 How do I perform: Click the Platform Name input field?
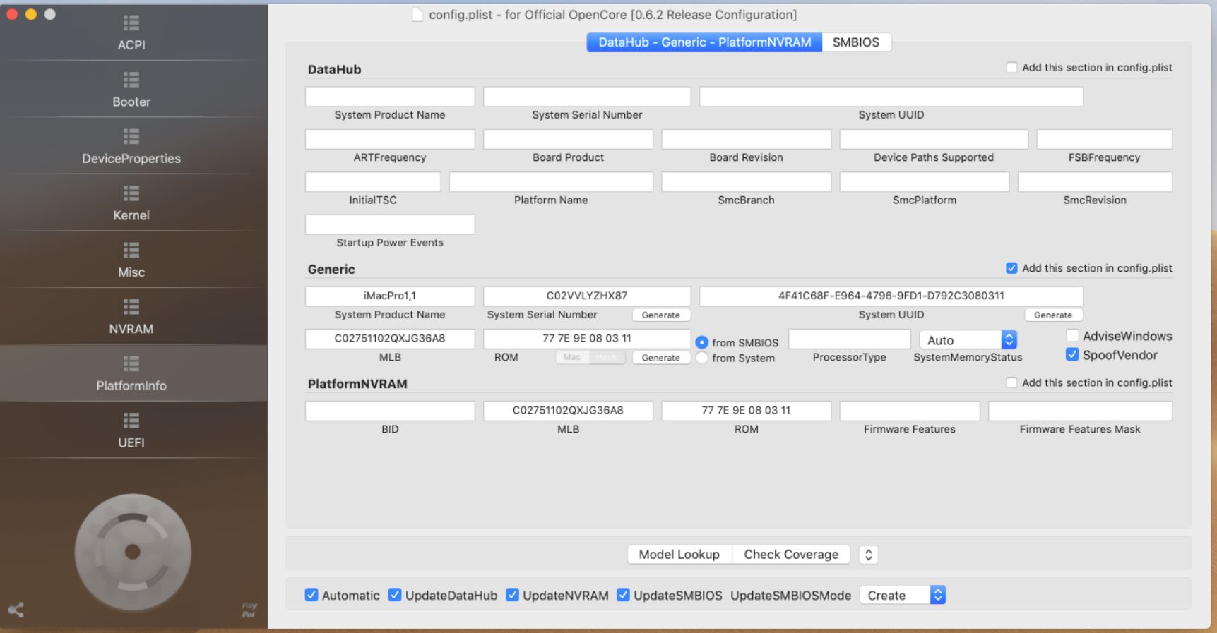tap(551, 182)
